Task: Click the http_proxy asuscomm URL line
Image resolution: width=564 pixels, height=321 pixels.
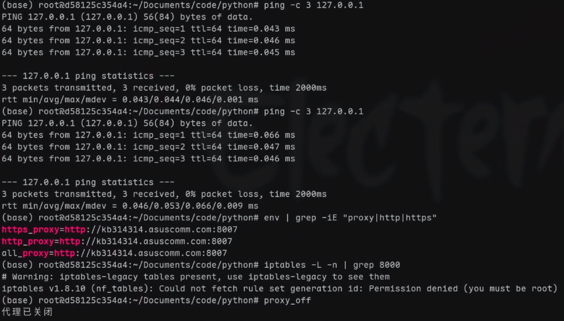Action: point(146,241)
